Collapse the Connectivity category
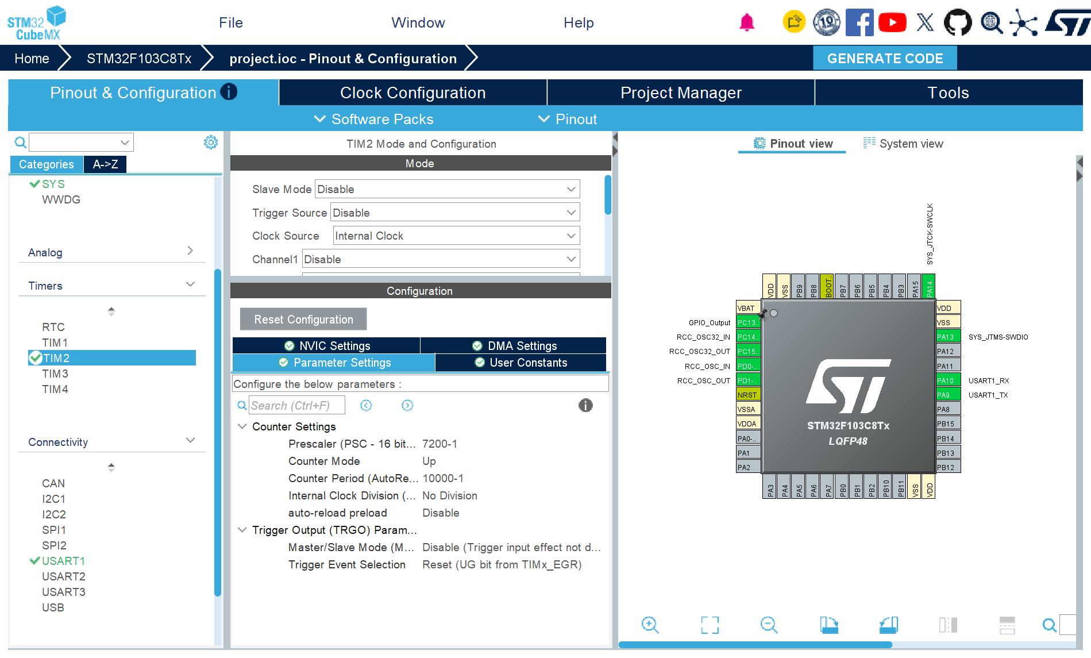The image size is (1091, 658). point(190,441)
